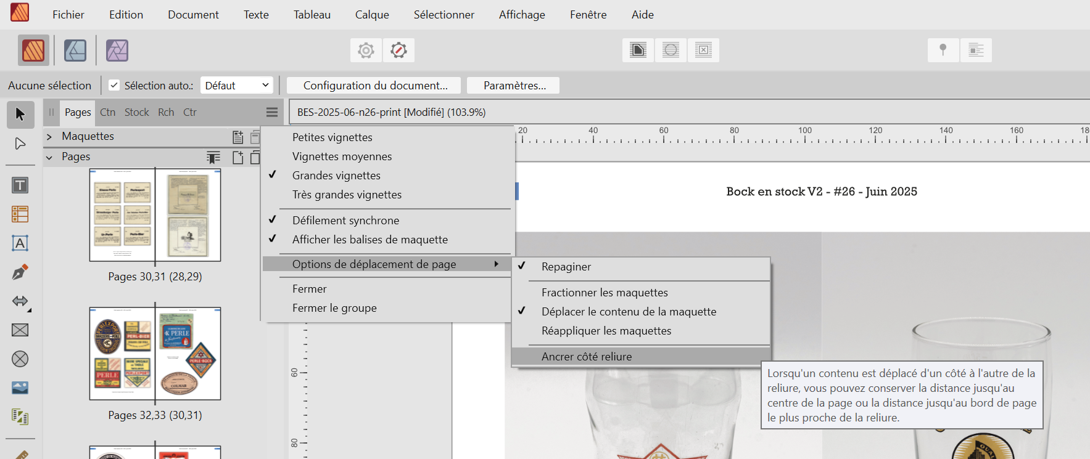The height and width of the screenshot is (459, 1090).
Task: Click the page list icon in Pages row
Action: [x=213, y=158]
